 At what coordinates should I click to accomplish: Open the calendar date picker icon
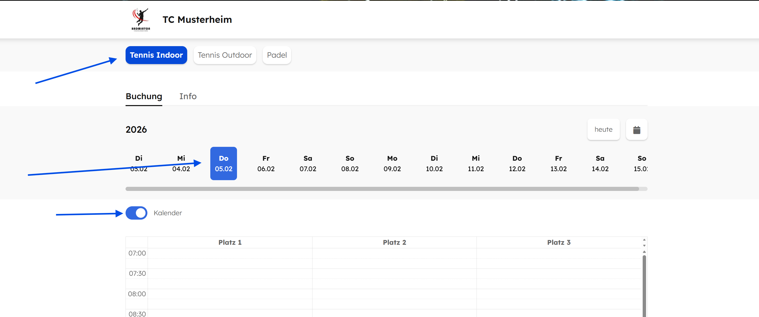click(x=637, y=130)
